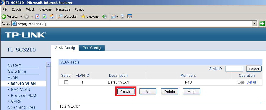Tick the checkbox for VLAN 1 row

66,82
